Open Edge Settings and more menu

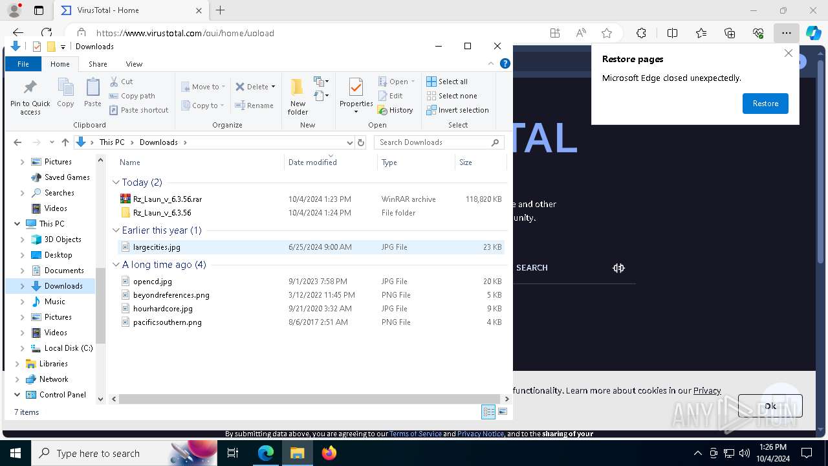[x=786, y=33]
